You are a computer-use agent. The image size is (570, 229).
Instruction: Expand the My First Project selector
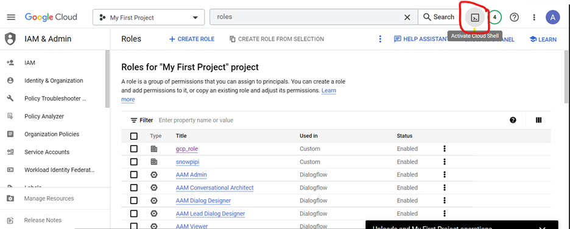pos(149,18)
